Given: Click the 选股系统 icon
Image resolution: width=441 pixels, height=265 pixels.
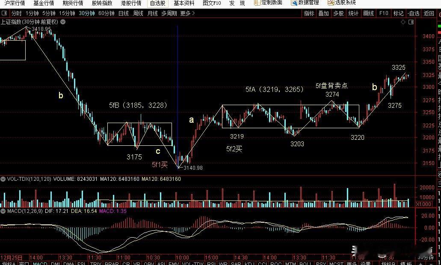Looking at the screenshot, I should click(331, 3).
